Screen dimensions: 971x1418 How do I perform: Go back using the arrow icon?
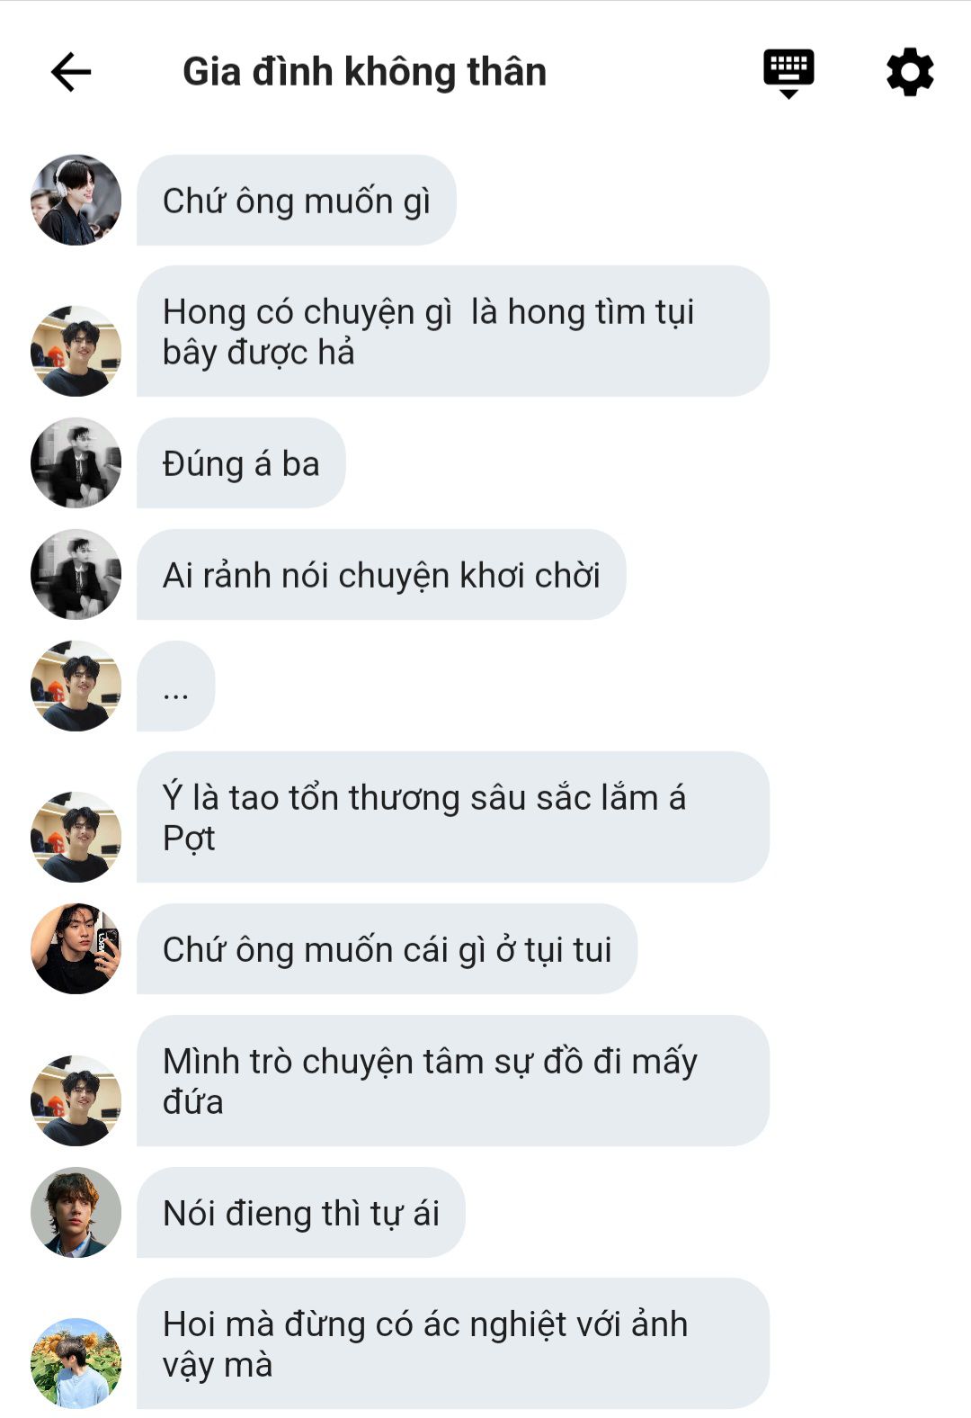[71, 72]
